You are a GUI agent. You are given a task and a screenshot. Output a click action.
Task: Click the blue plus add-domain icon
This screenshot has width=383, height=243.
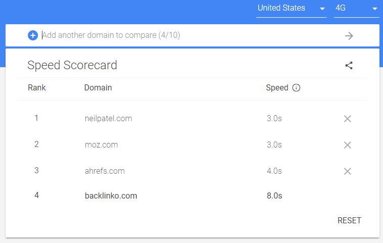[x=33, y=35]
